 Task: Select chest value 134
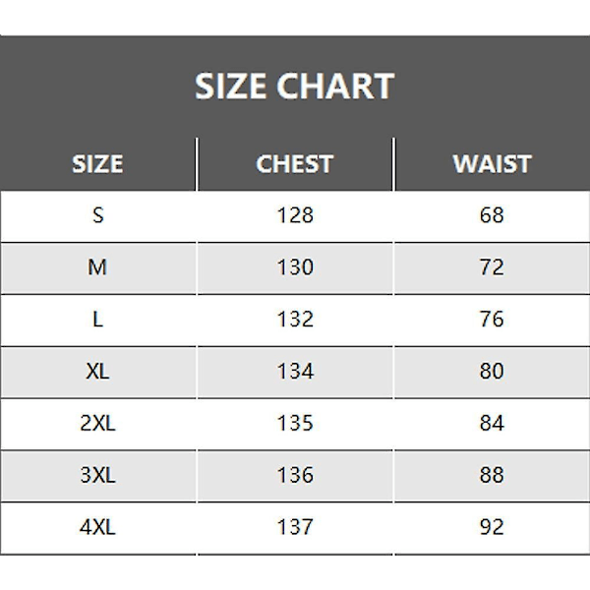[x=295, y=372]
